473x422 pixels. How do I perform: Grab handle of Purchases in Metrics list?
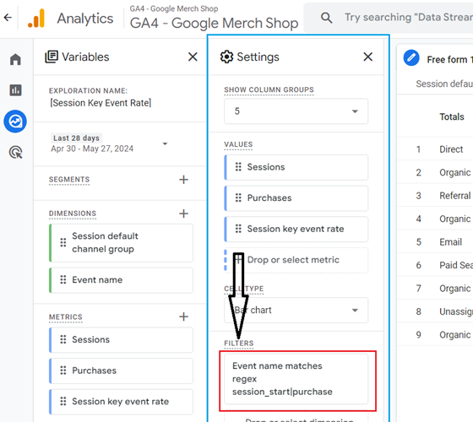click(x=63, y=371)
